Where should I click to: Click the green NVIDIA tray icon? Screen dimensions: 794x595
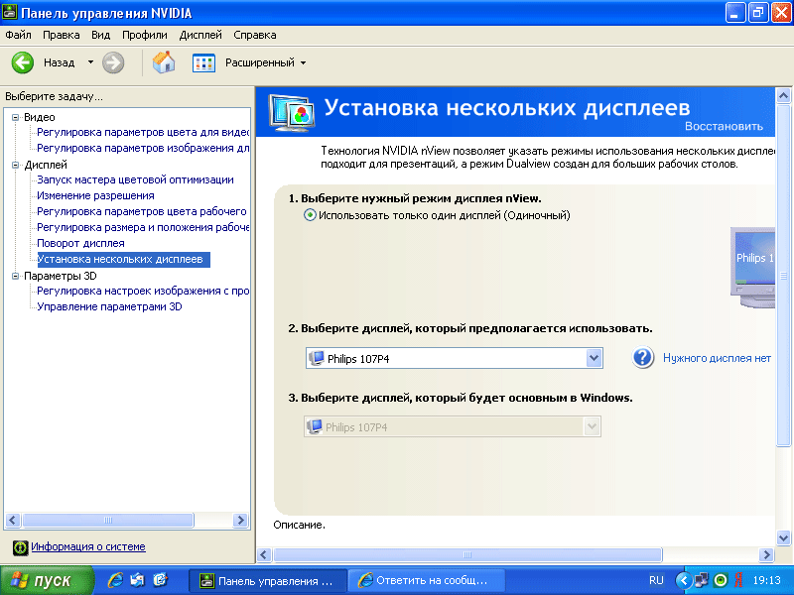pos(721,580)
